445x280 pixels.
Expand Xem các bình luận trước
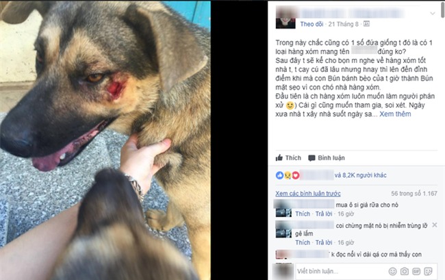coord(308,194)
